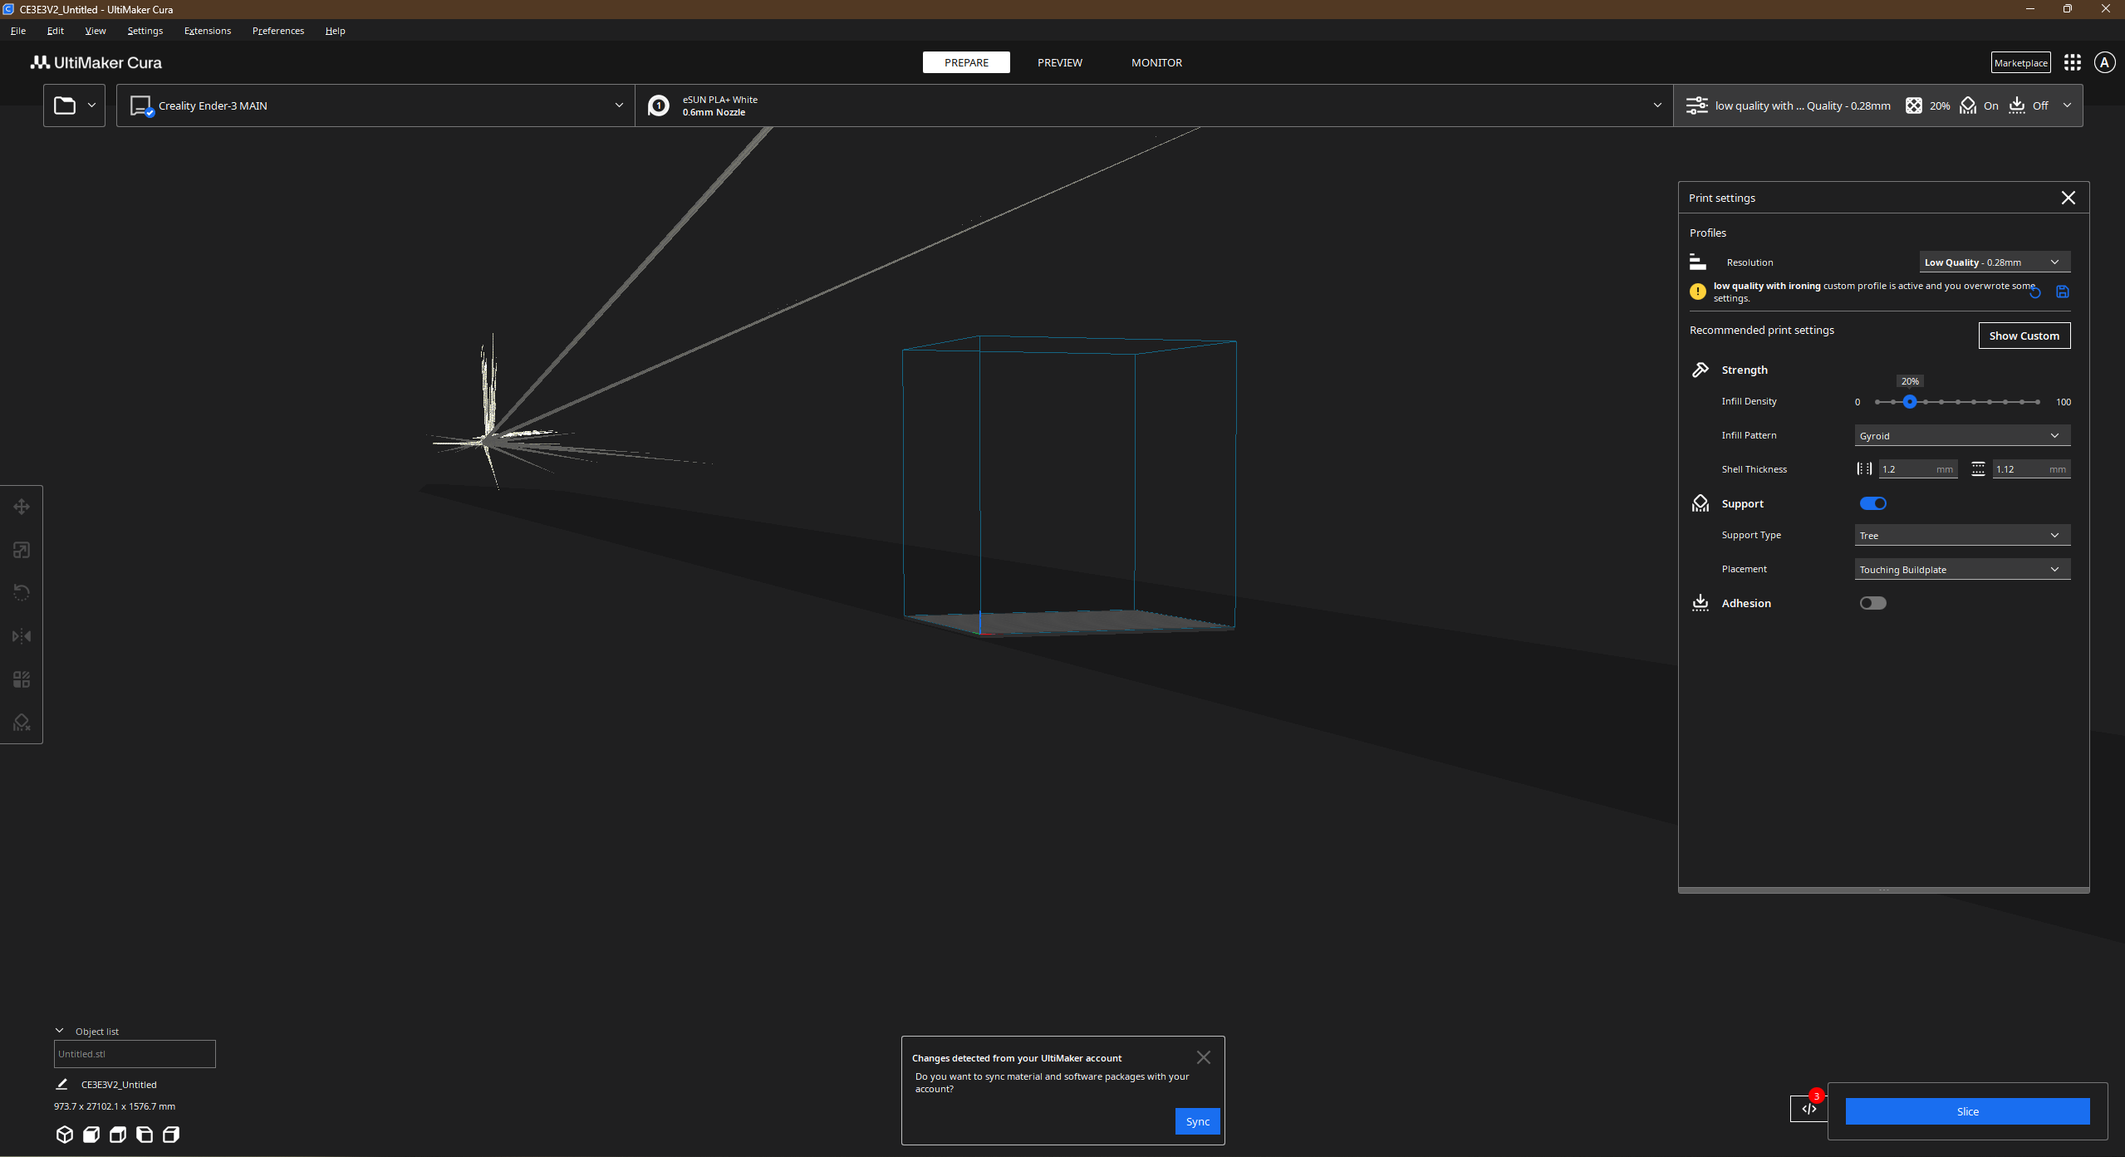Select Untitled.stl in the object list
The image size is (2125, 1157).
[135, 1054]
